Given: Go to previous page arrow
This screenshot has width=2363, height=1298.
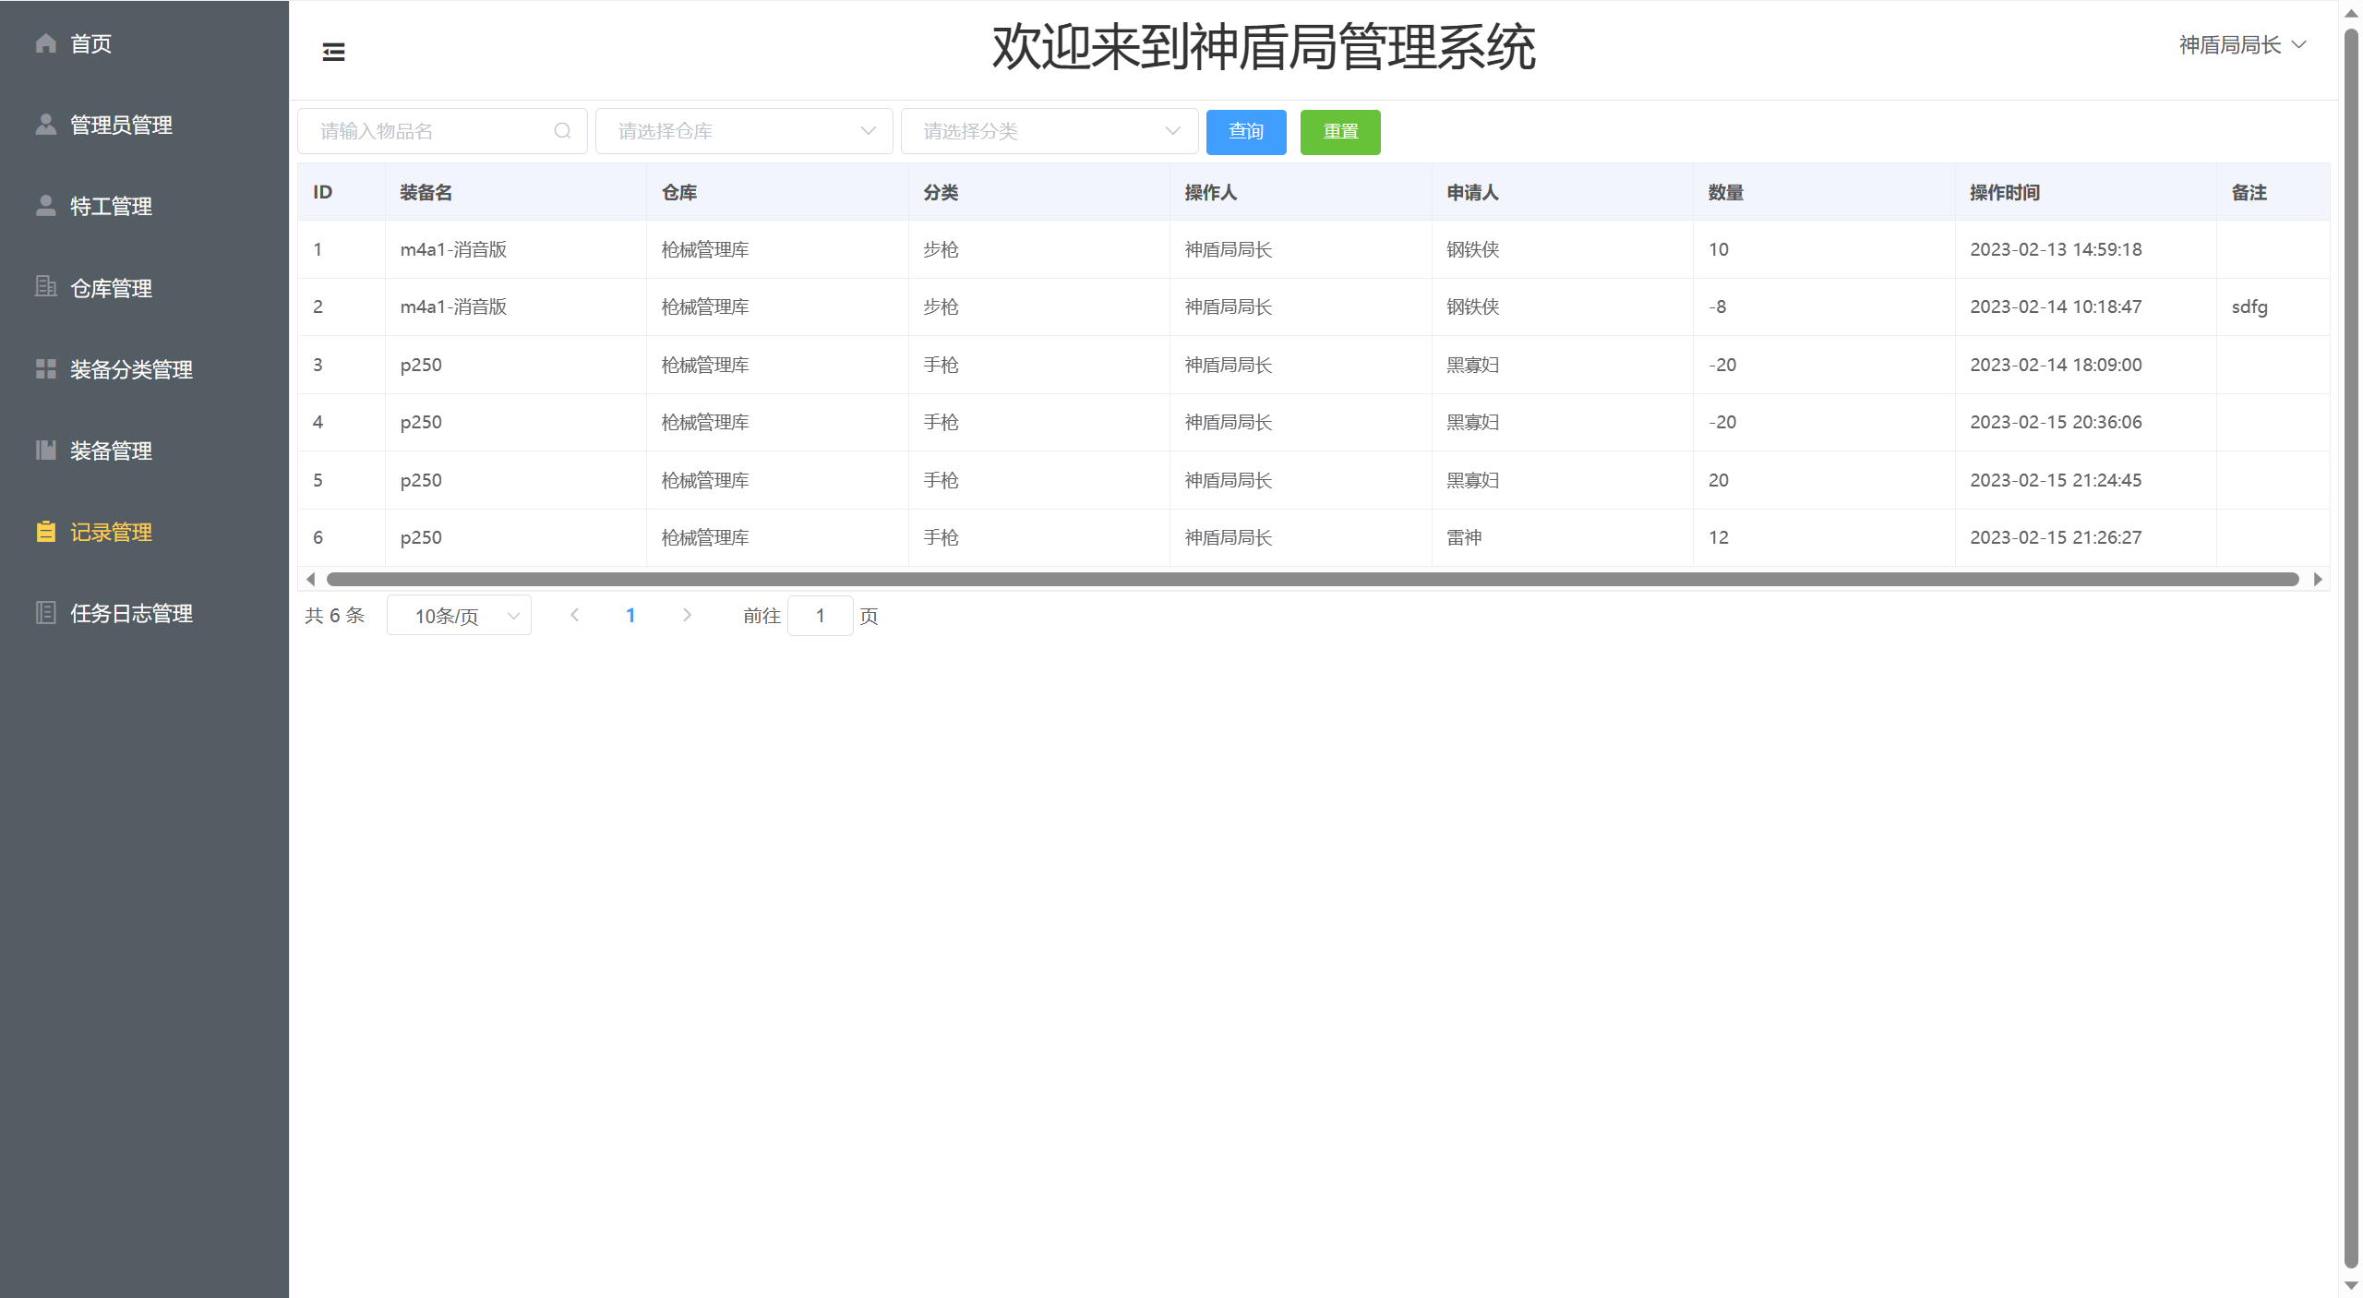Looking at the screenshot, I should click(x=574, y=615).
